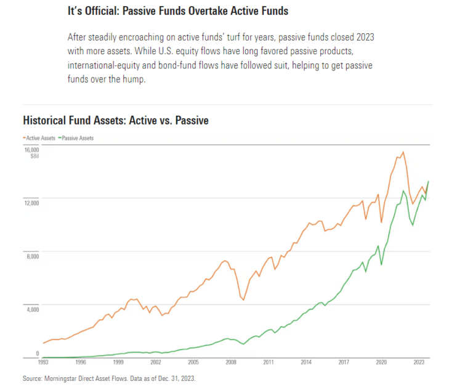Click the 12,000 y-axis label
Image resolution: width=473 pixels, height=387 pixels.
pyautogui.click(x=32, y=203)
